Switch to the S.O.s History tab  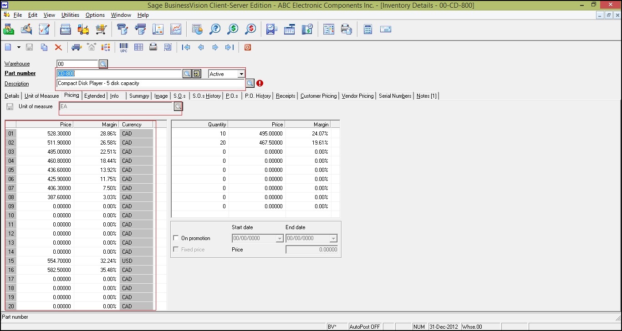click(207, 96)
